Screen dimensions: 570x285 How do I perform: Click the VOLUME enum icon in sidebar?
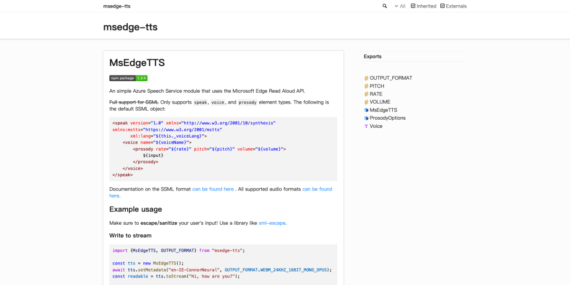366,102
